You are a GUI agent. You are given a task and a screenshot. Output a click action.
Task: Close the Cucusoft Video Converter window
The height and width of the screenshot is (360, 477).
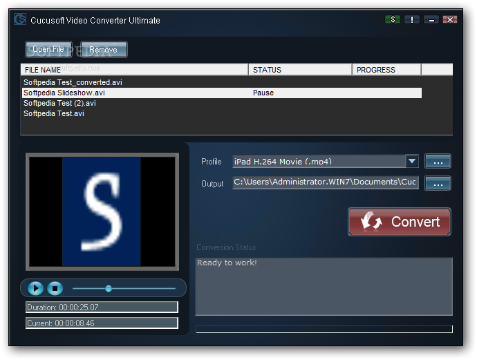tap(450, 20)
